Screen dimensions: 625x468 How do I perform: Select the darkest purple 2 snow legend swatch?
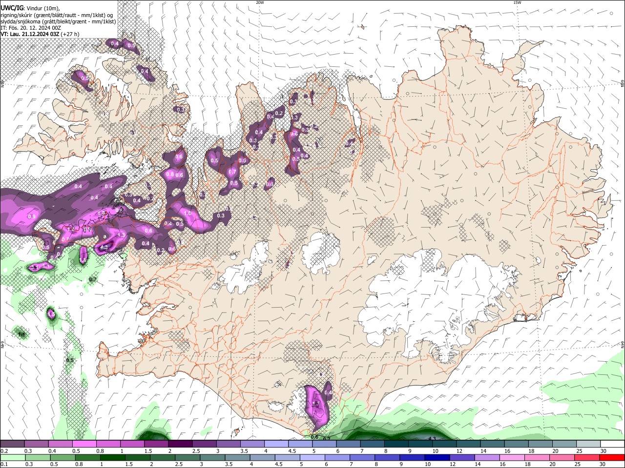[x=180, y=444]
